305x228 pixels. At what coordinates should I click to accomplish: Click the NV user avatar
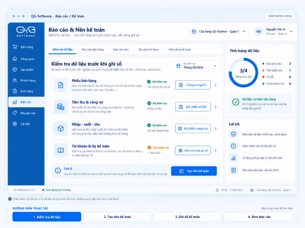tap(259, 31)
